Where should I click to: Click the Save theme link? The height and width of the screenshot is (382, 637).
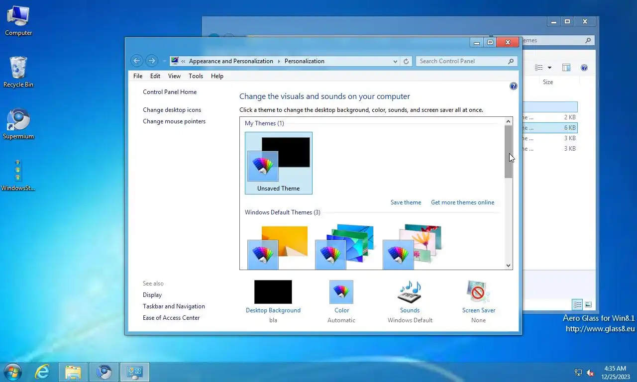tap(406, 202)
